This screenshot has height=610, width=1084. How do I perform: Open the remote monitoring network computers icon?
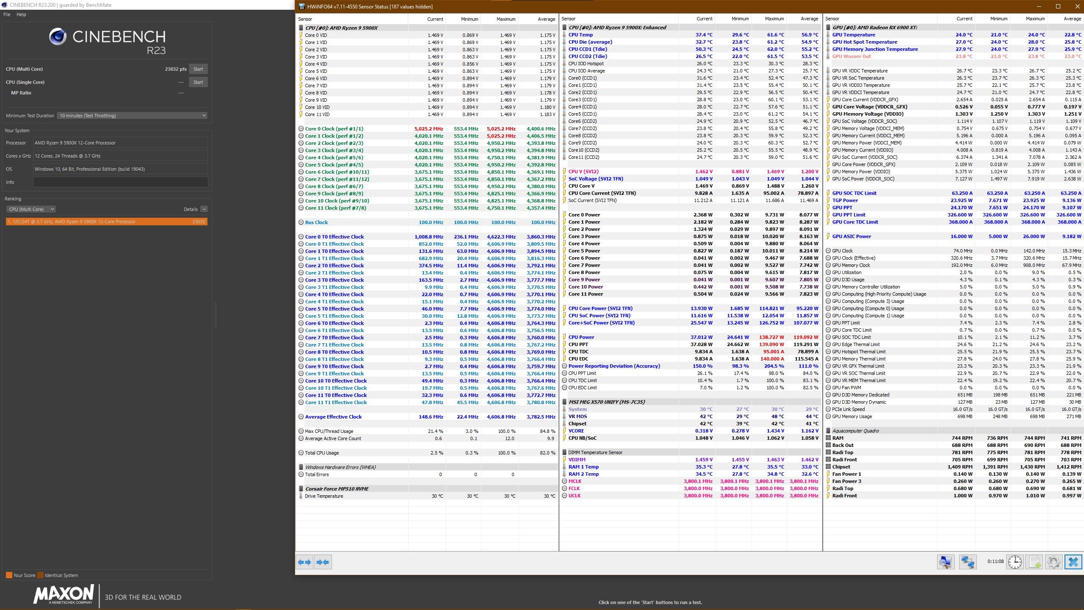tap(968, 562)
